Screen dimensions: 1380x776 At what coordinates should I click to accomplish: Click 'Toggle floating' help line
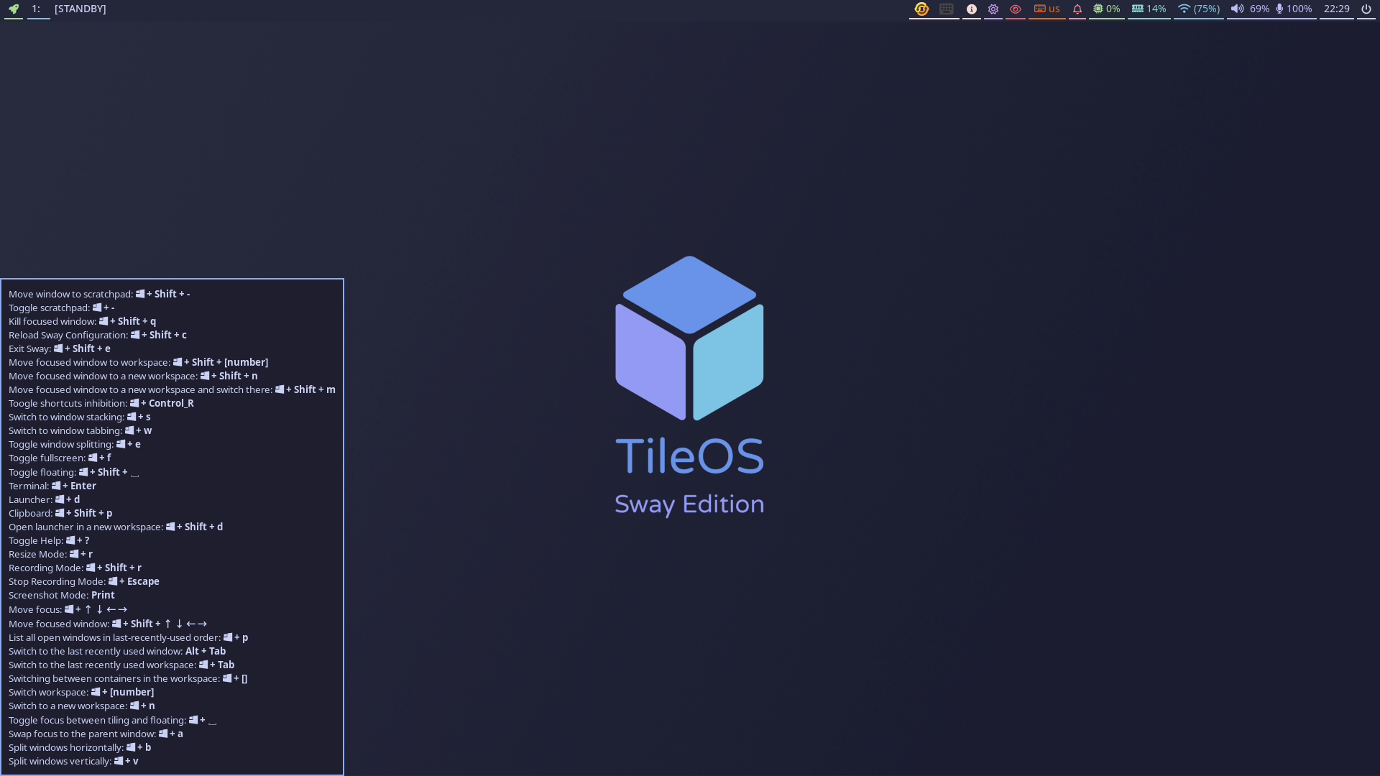(x=74, y=472)
